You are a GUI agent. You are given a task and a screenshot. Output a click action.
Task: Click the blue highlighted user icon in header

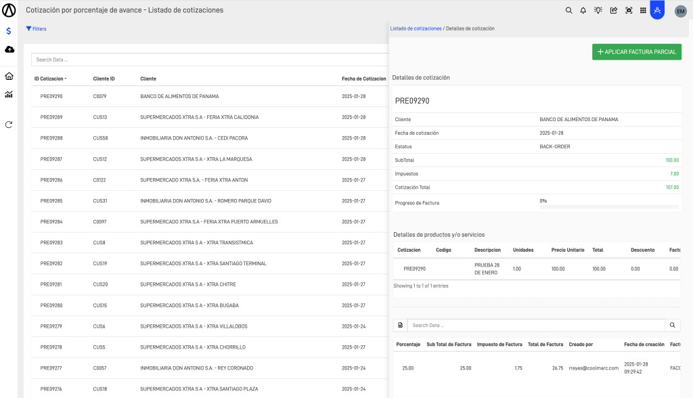click(x=657, y=9)
